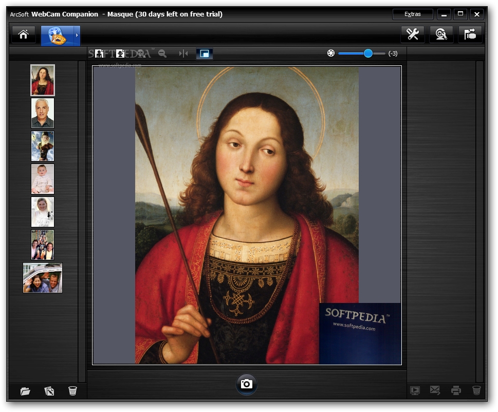Click the print icon
The width and height of the screenshot is (498, 412).
(456, 390)
